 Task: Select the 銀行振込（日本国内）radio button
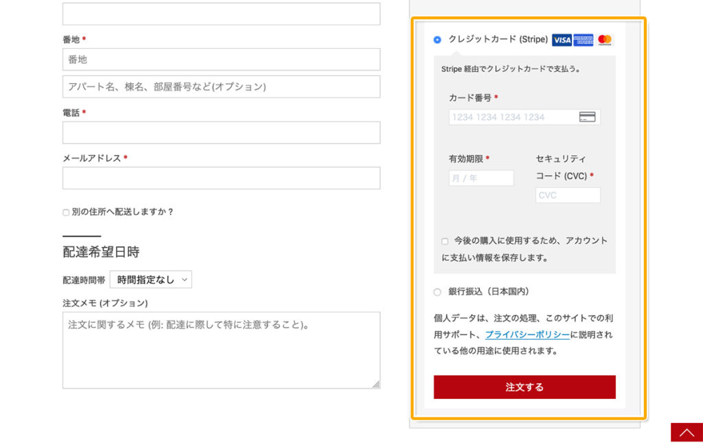(x=437, y=292)
